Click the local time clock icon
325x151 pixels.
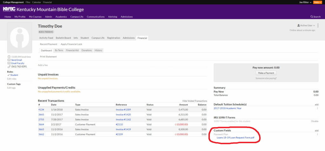(9, 57)
